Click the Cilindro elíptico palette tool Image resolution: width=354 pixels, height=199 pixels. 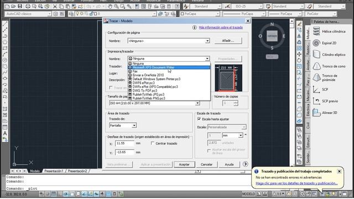329,55
